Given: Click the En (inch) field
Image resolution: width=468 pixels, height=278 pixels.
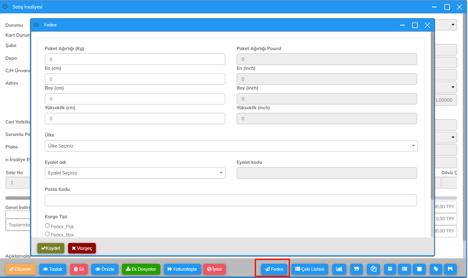Looking at the screenshot, I should coord(327,79).
